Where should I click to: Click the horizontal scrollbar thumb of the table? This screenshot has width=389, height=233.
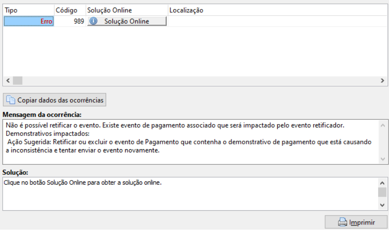tap(18, 81)
